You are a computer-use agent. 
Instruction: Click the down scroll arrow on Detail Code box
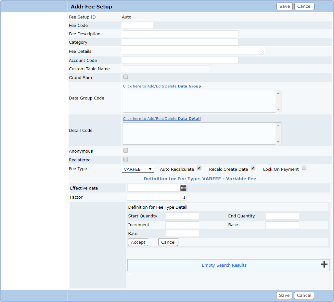click(x=279, y=142)
